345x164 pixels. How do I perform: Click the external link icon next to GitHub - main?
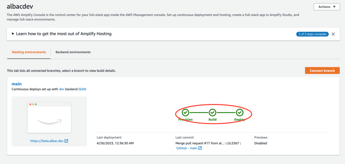point(200,148)
